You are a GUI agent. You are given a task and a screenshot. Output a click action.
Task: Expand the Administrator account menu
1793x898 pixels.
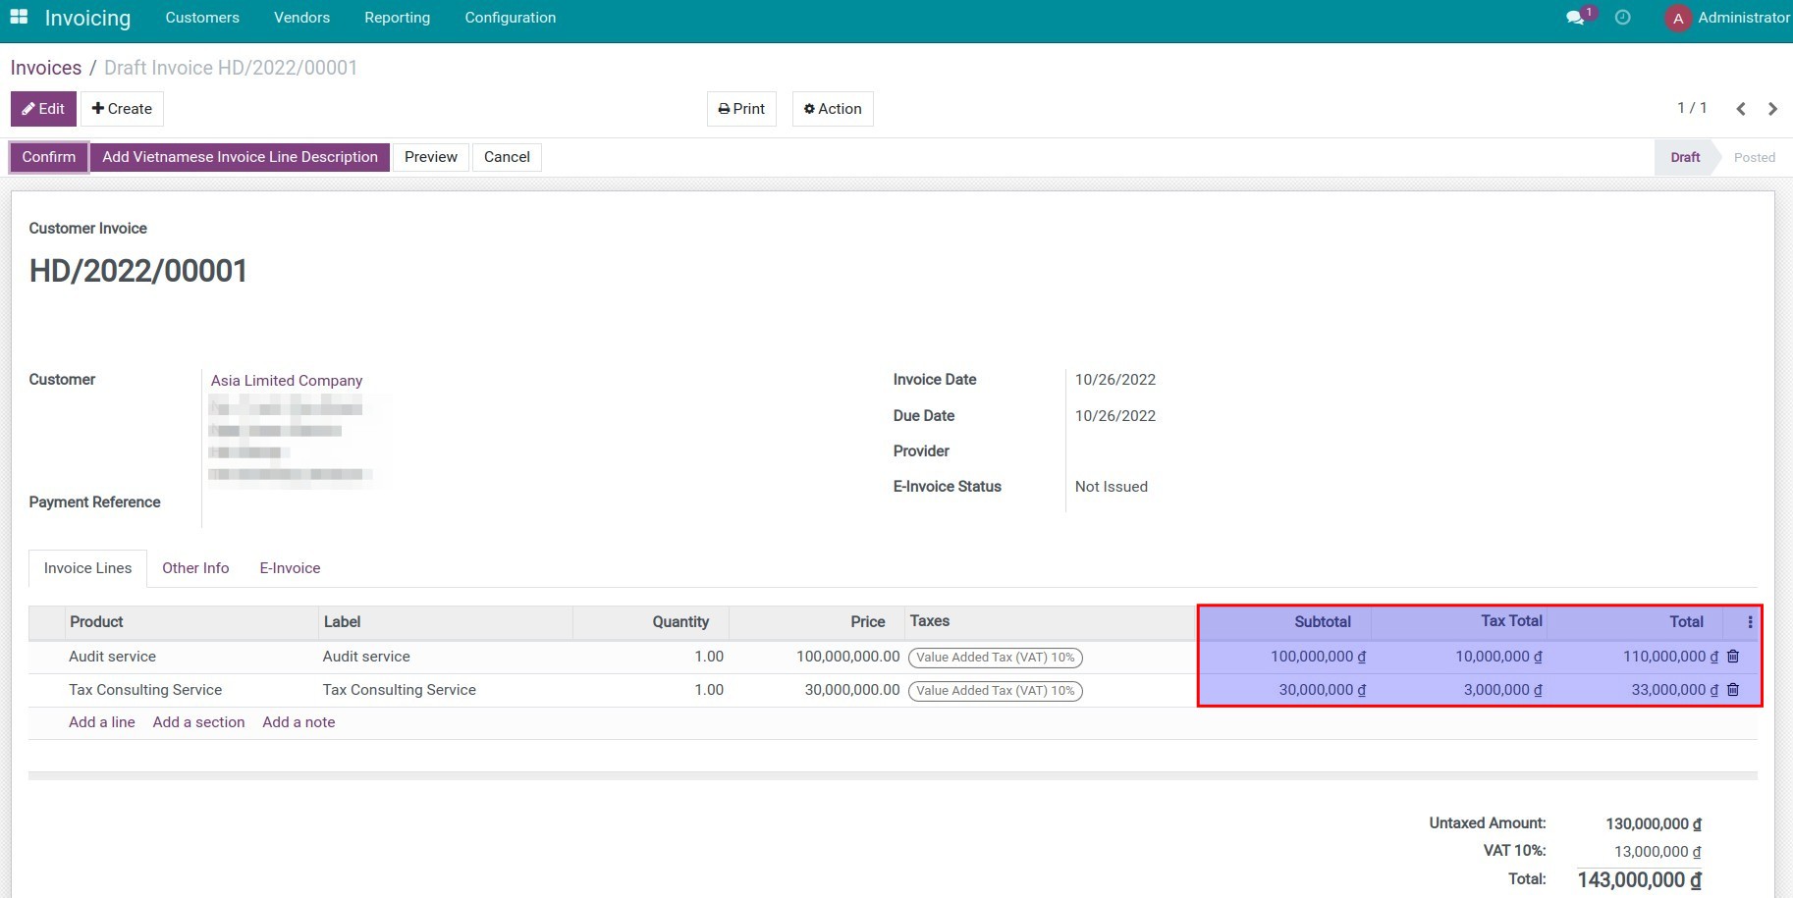[x=1740, y=17]
